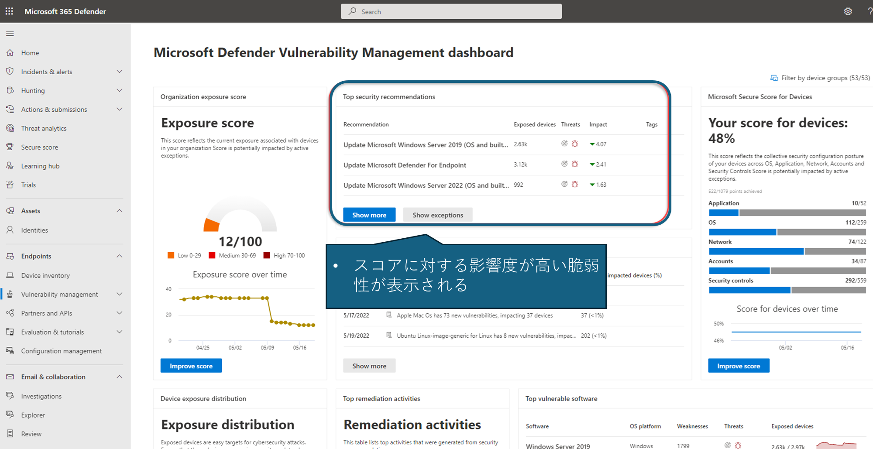873x449 pixels.
Task: Click threat bug icon for Windows Server 2022 update
Action: click(575, 184)
